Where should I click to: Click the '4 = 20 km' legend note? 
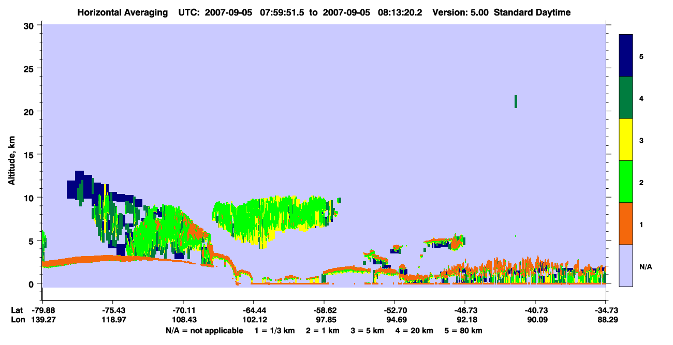click(414, 331)
